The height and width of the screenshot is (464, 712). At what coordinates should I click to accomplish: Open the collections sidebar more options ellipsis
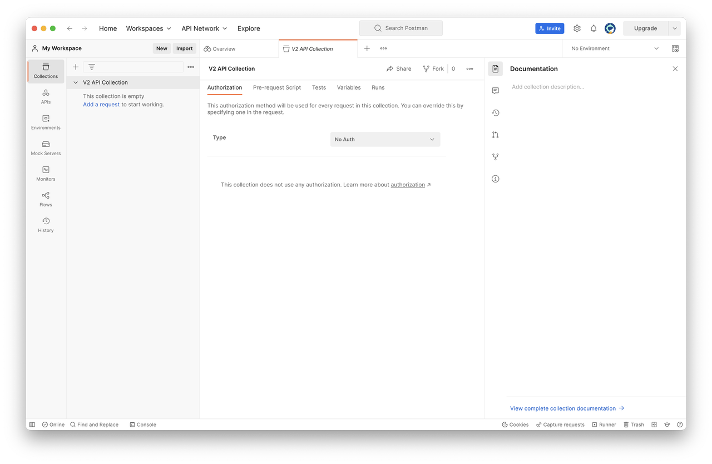191,67
